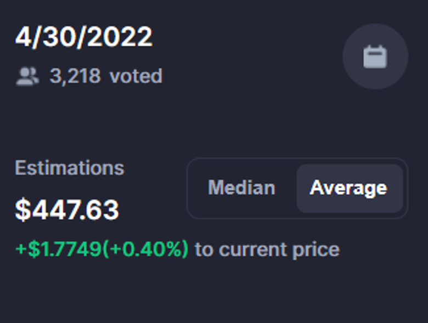
Task: Click the highlighted Average tab
Action: [x=349, y=188]
